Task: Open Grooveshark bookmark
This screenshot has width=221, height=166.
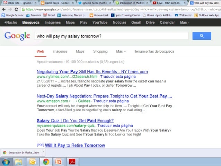Action: [99, 15]
